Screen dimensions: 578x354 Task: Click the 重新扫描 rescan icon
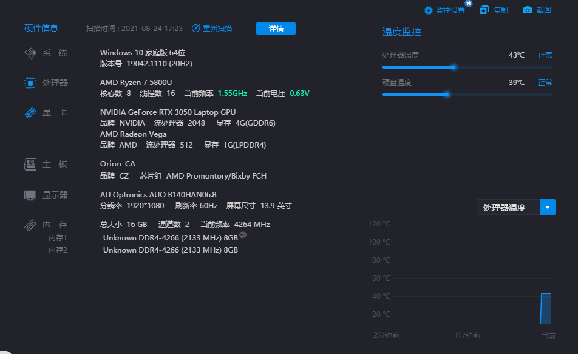click(x=195, y=29)
